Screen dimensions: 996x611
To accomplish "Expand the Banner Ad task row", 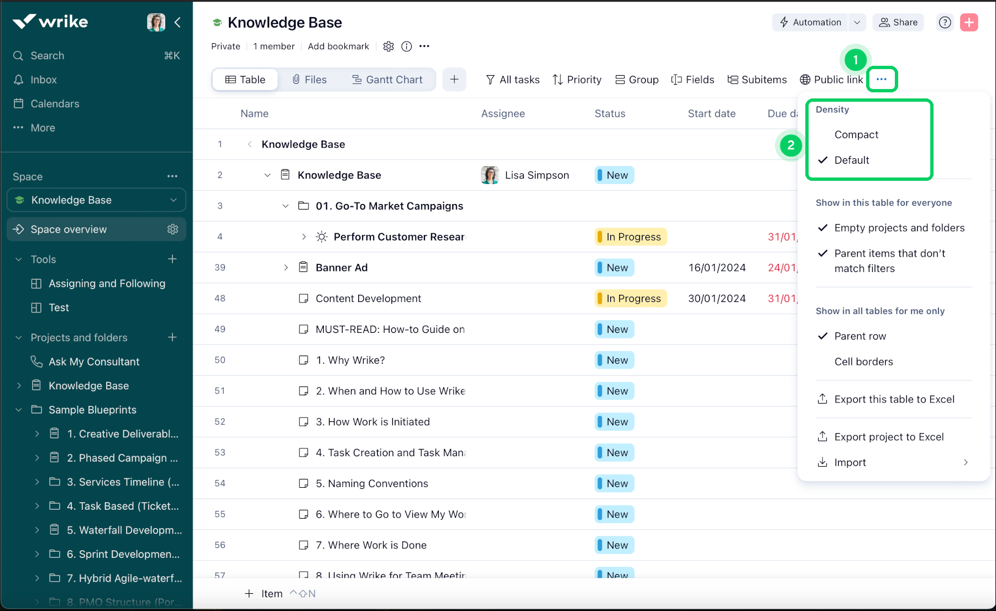I will click(286, 267).
